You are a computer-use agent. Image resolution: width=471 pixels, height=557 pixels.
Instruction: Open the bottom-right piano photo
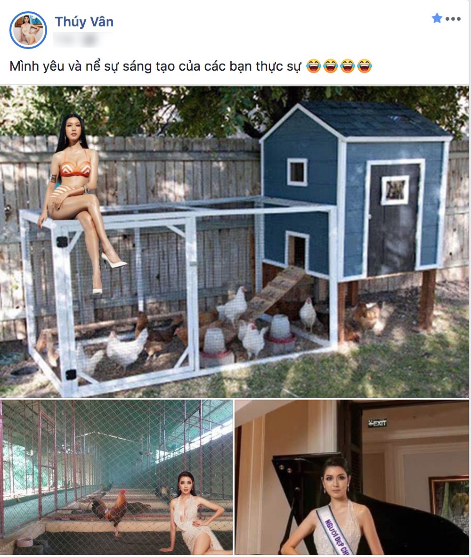pos(352,477)
